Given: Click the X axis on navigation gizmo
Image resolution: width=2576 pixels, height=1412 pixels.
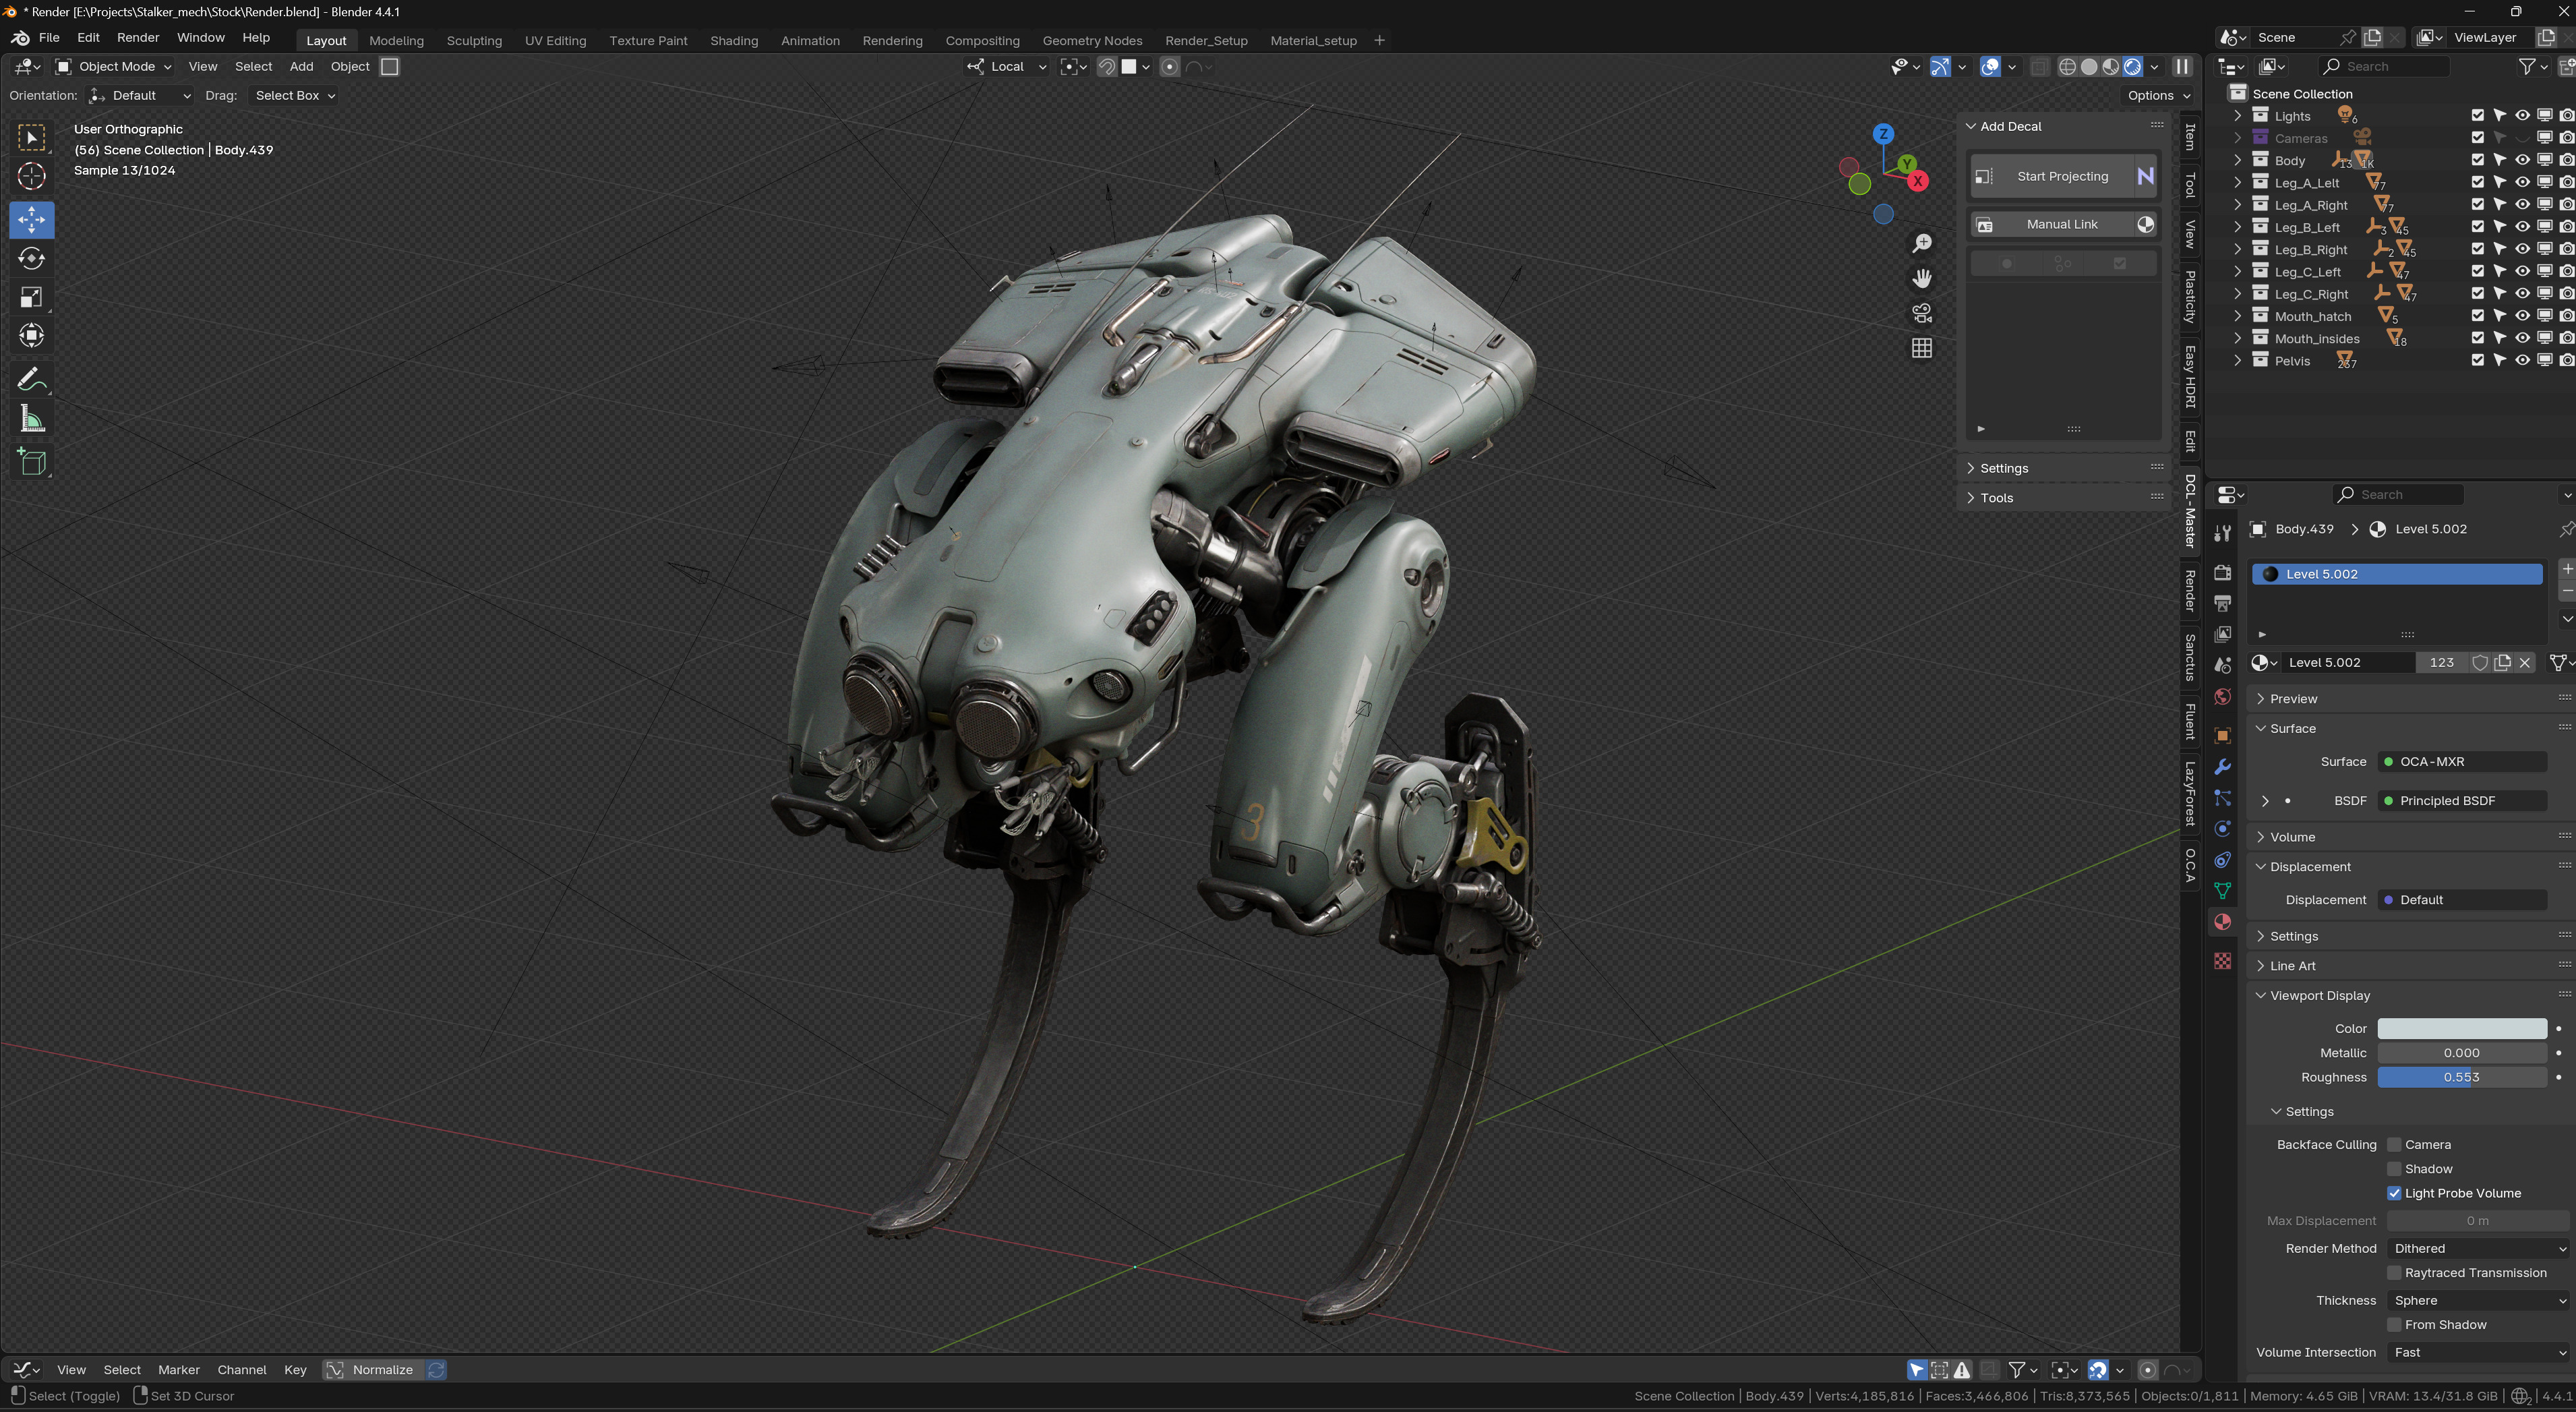Looking at the screenshot, I should tap(1917, 182).
